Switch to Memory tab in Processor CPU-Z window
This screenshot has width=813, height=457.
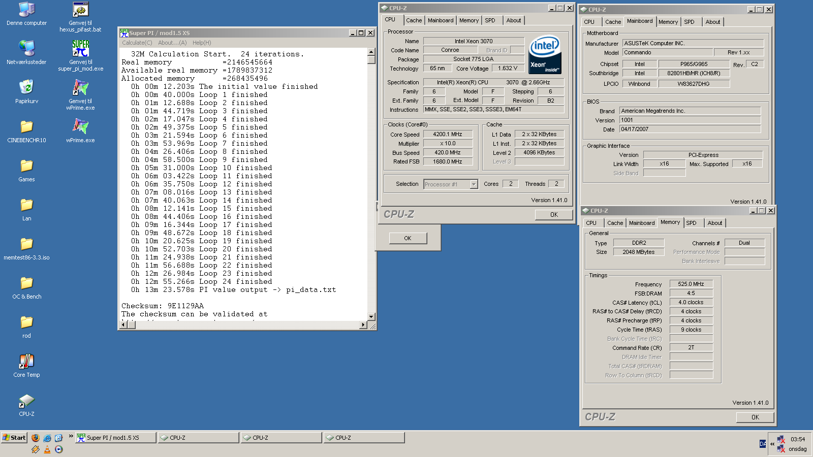(x=469, y=20)
